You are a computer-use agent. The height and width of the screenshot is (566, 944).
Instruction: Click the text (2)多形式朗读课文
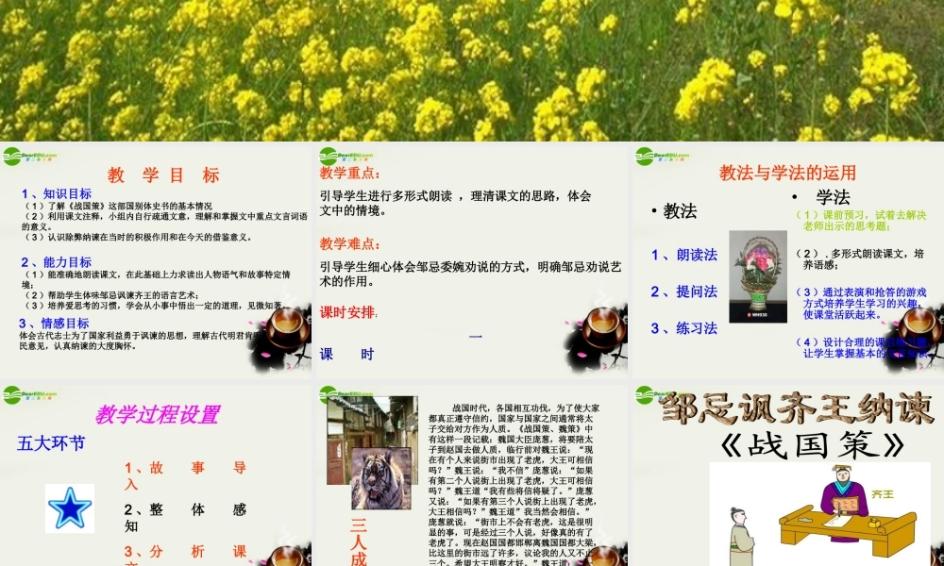[x=860, y=259]
